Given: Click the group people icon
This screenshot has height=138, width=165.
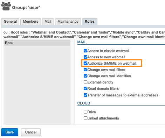Looking at the screenshot, I should tap(6, 6).
